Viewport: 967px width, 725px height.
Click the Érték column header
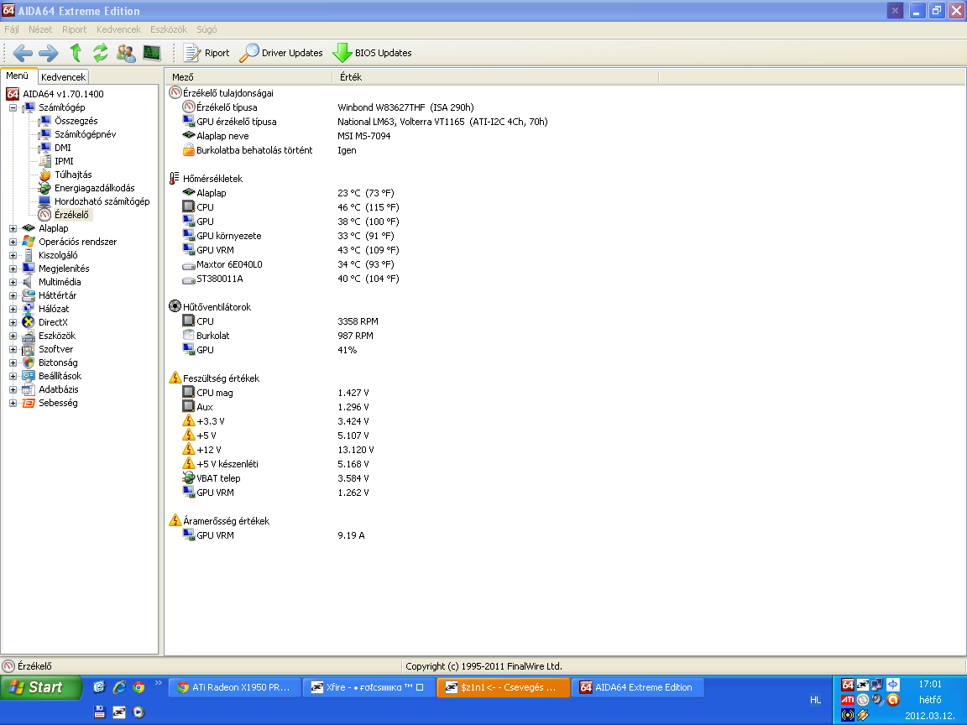(496, 77)
